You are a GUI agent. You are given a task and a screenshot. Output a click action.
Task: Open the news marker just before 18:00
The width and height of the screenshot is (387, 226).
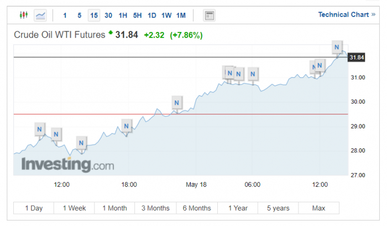(x=126, y=127)
